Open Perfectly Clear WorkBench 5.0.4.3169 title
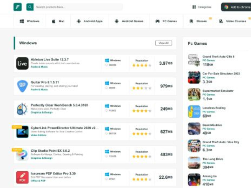251x188 pixels. click(x=59, y=105)
